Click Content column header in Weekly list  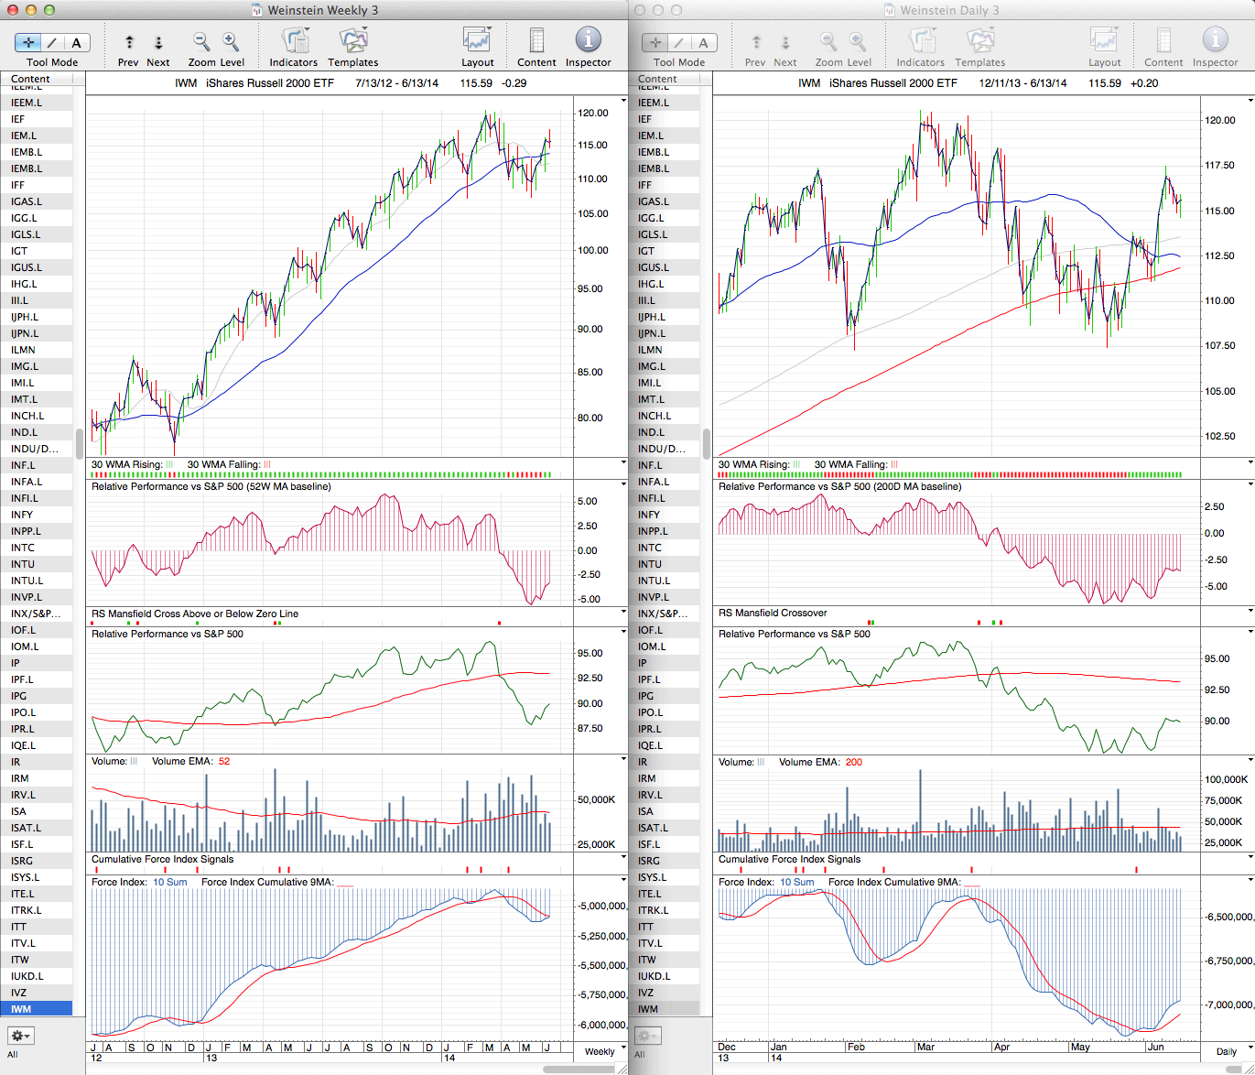coord(31,79)
